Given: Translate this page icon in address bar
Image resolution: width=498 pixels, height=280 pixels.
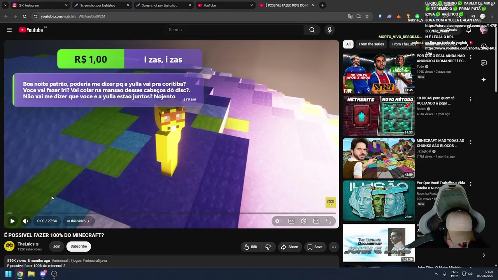Looking at the screenshot, I should (x=350, y=16).
